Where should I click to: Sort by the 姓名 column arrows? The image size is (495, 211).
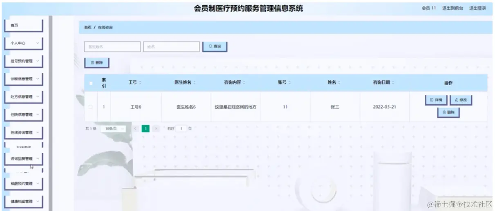coord(339,83)
